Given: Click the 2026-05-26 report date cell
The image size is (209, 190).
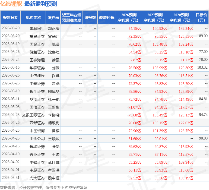Looking at the screenshot, I should pos(11,75).
